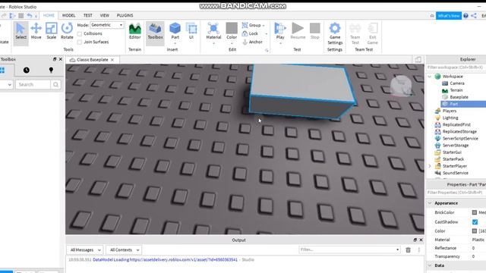Viewport: 486px width, 273px height.
Task: Open Output panel options menu
Action: tap(419, 249)
